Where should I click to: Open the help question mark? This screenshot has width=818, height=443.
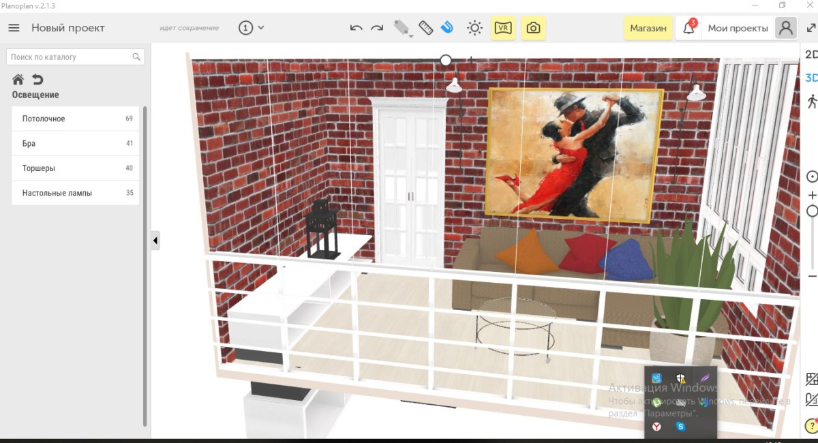pos(811,425)
